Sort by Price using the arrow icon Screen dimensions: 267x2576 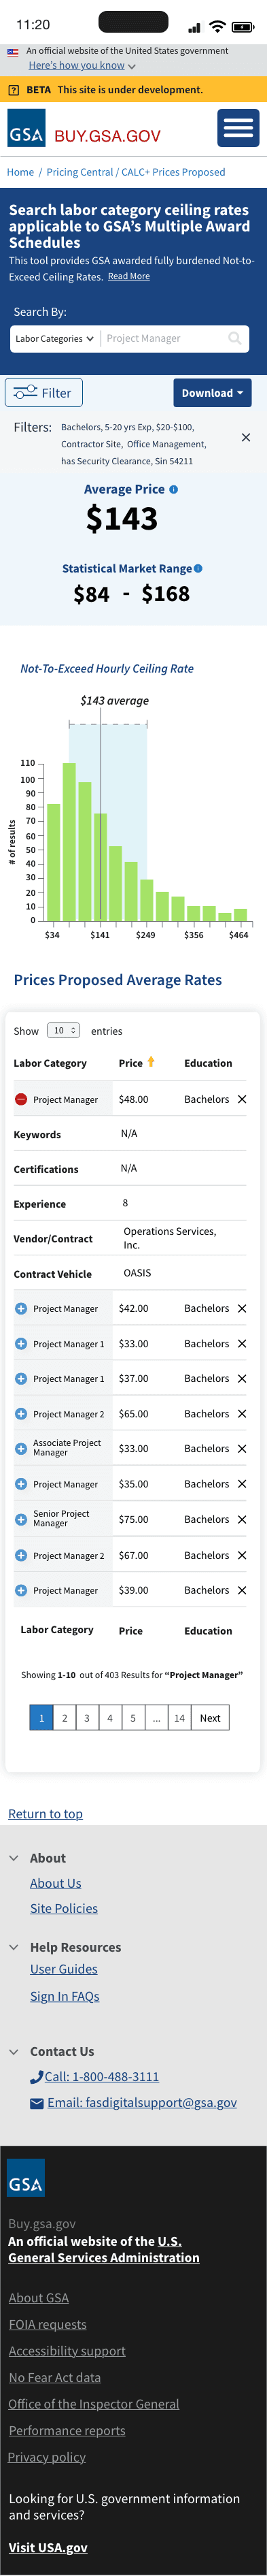click(152, 1062)
